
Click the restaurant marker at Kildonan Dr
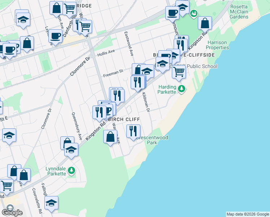click(x=138, y=82)
